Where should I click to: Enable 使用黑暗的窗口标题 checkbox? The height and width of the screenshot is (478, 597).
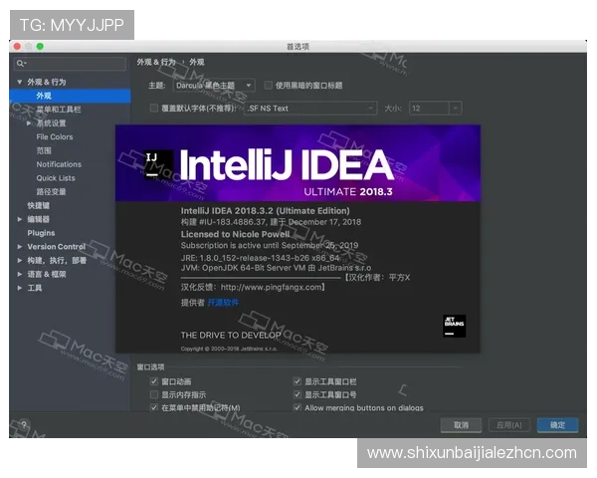coord(268,85)
